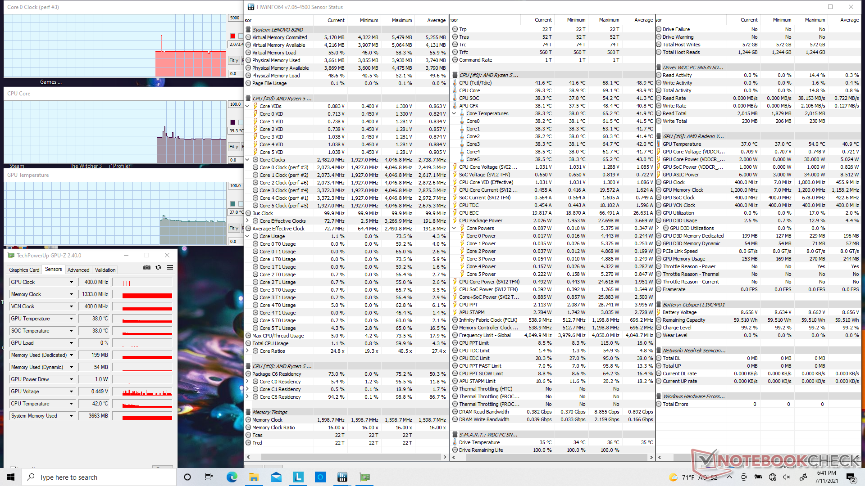Open the Validation tab in GPU-Z
865x486 pixels.
(x=105, y=270)
